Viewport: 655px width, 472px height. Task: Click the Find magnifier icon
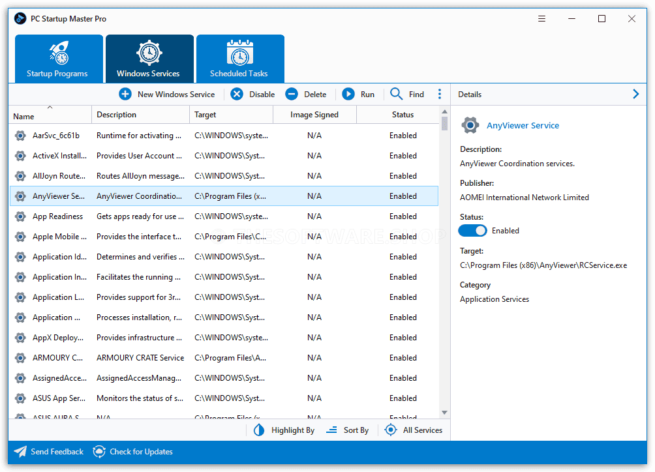coord(396,94)
